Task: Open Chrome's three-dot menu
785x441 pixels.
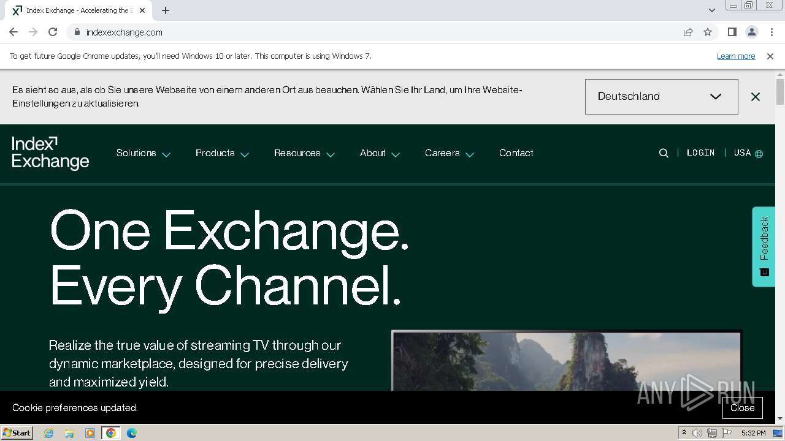Action: [772, 32]
